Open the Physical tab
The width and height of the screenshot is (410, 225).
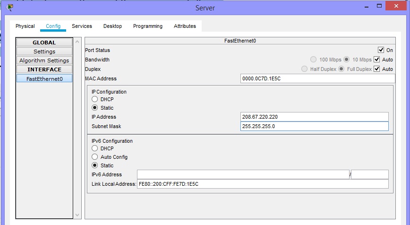pyautogui.click(x=25, y=26)
